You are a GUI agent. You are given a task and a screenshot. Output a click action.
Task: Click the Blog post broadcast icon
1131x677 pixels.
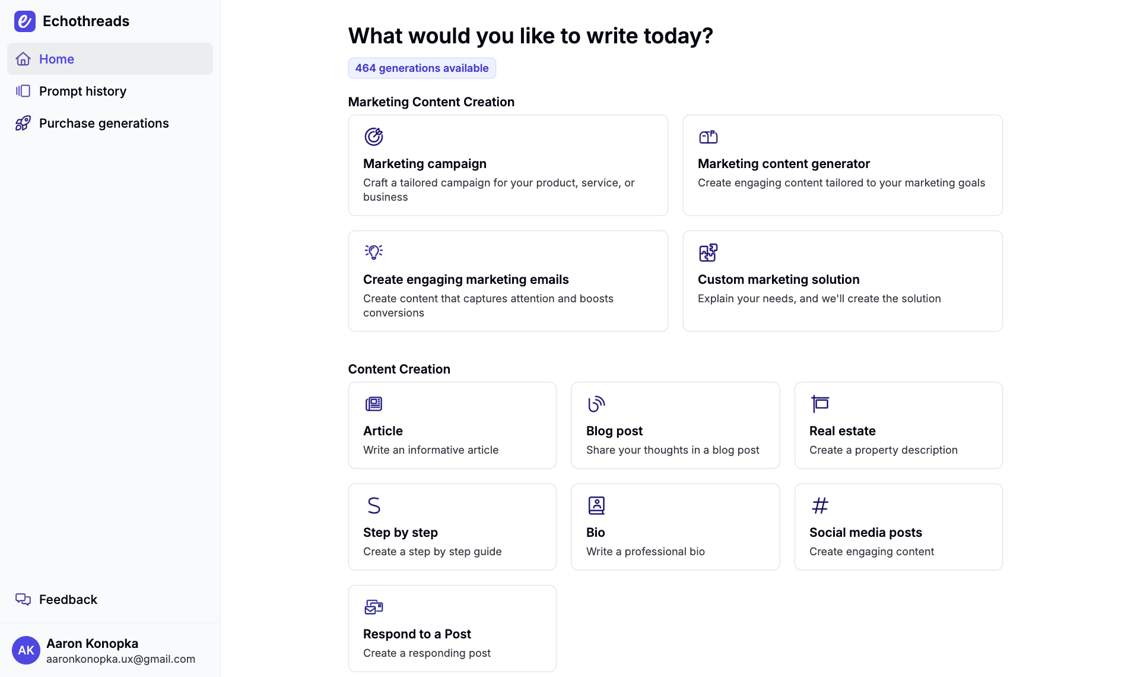(596, 404)
